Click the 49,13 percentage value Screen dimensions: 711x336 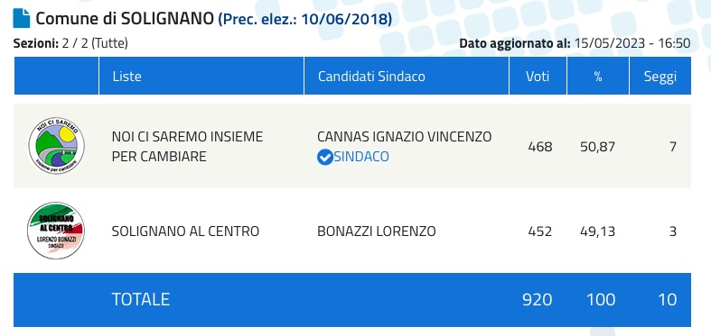tap(598, 232)
